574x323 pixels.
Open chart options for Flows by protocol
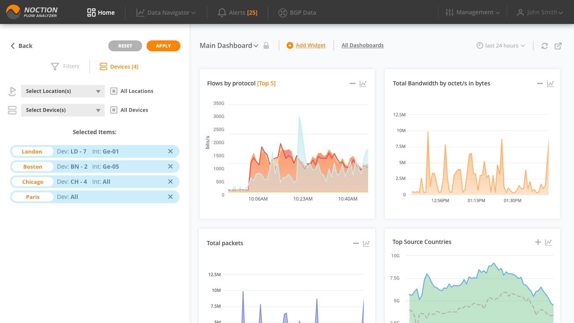pos(363,84)
